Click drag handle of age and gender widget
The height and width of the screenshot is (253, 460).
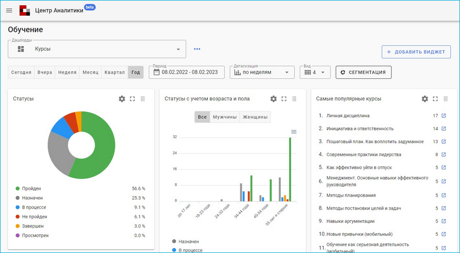(x=294, y=99)
